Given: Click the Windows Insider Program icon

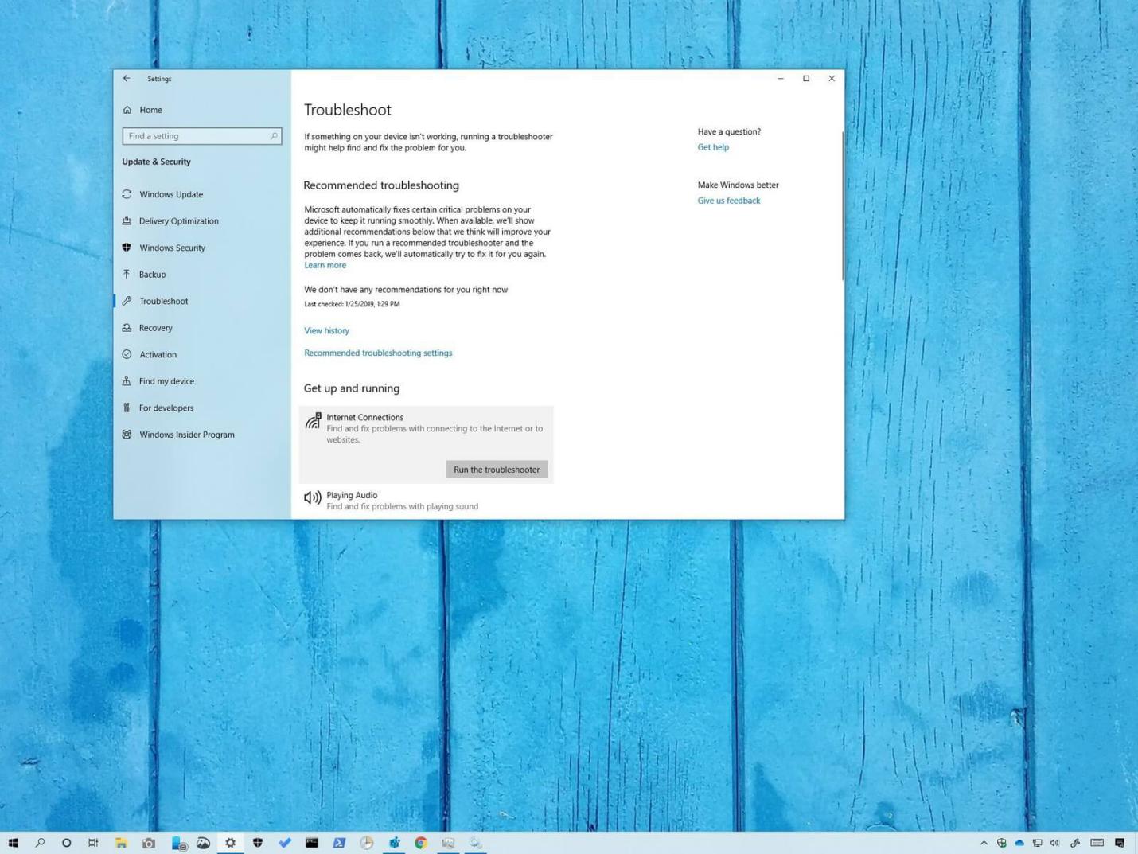Looking at the screenshot, I should 127,434.
